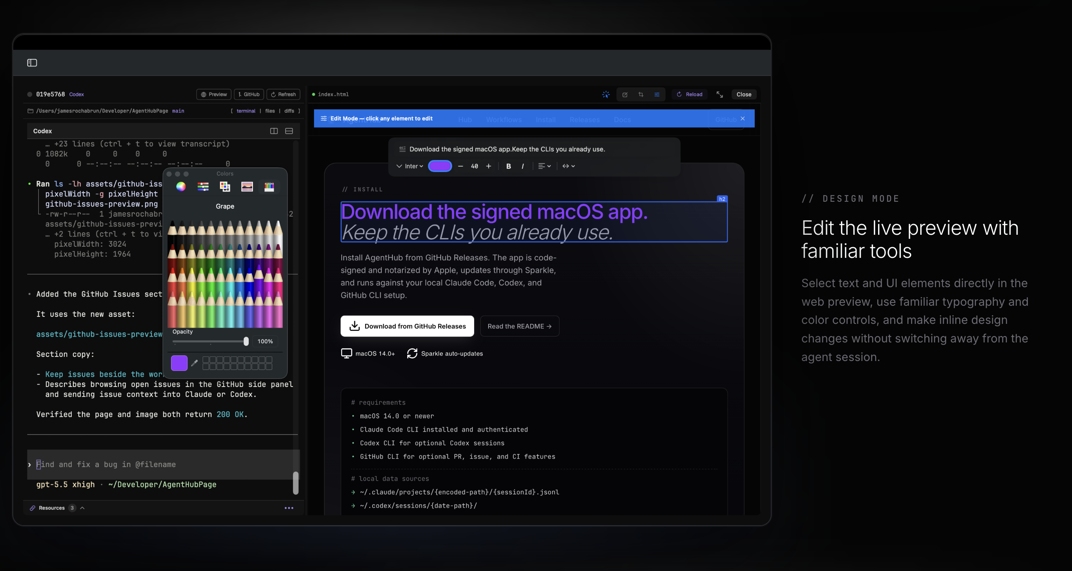Viewport: 1072px width, 571px height.
Task: Open Read the README link
Action: click(519, 326)
